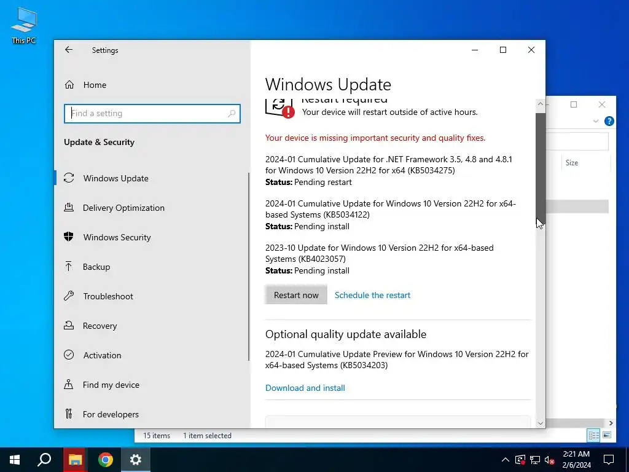Open the taskbar clock showing 2:21 AM
The image size is (629, 472).
(576, 460)
